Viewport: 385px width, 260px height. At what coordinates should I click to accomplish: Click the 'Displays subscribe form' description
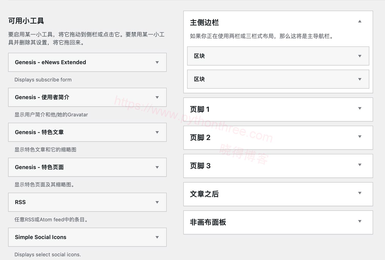coord(43,80)
